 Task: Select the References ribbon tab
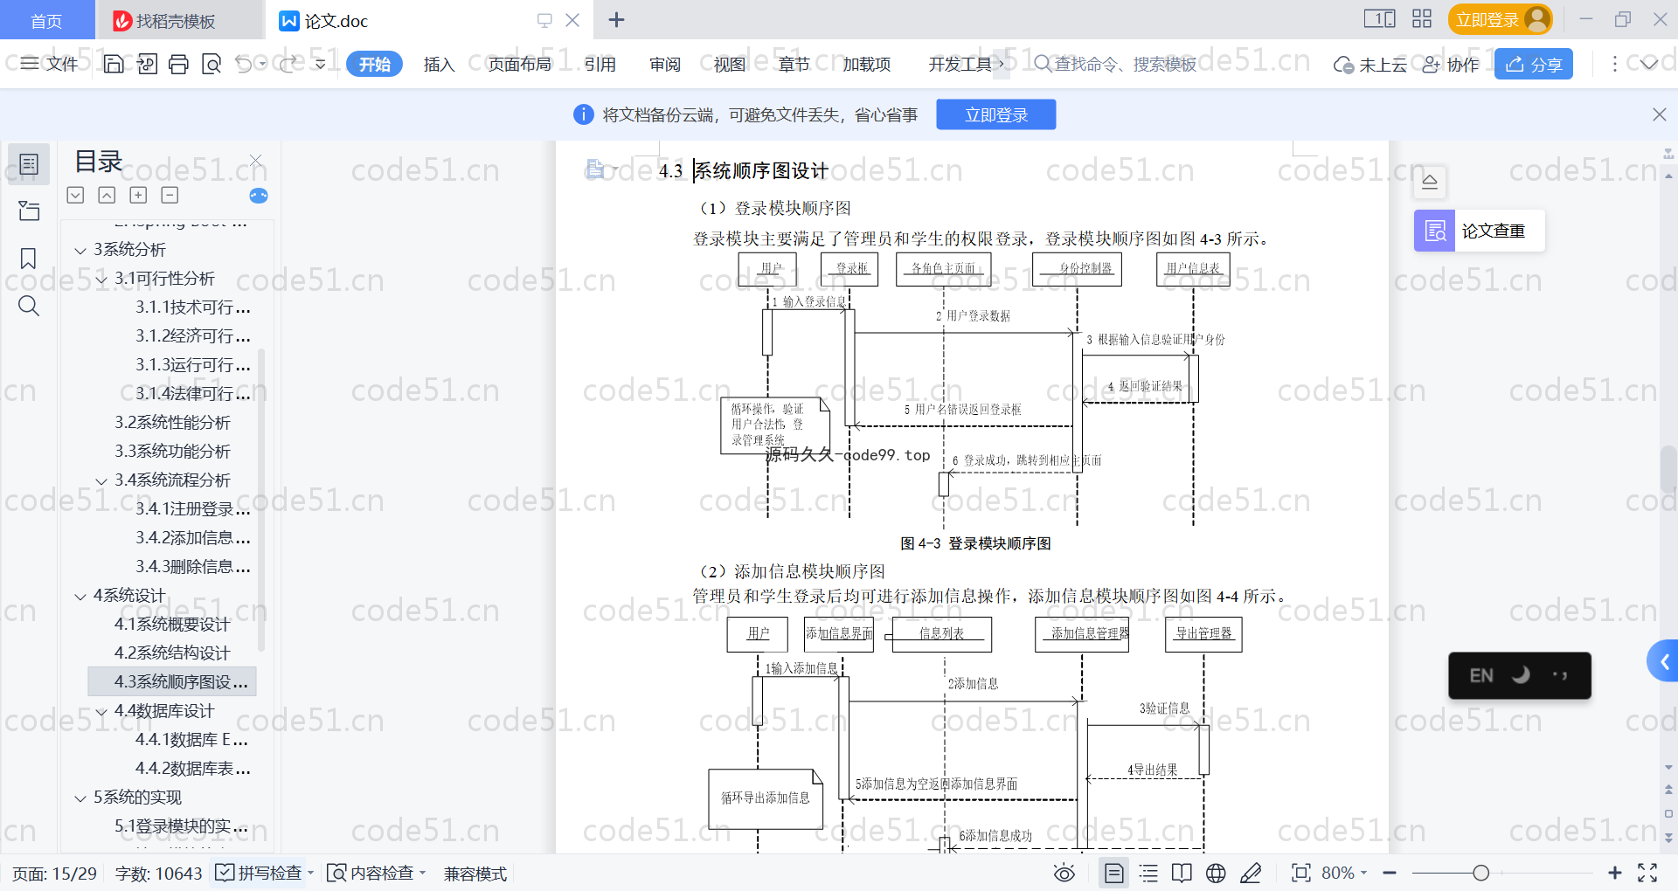coord(600,64)
